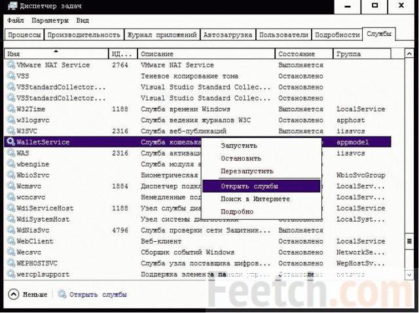Choose Остановить in the context menu
The width and height of the screenshot is (419, 313).
261,158
